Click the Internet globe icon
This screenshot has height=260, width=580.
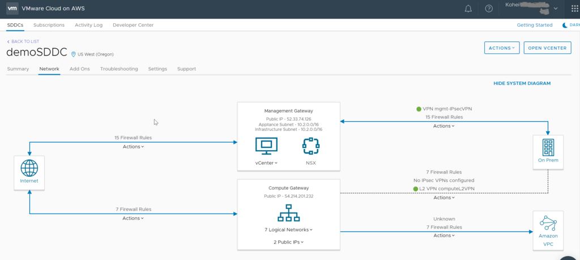[29, 168]
